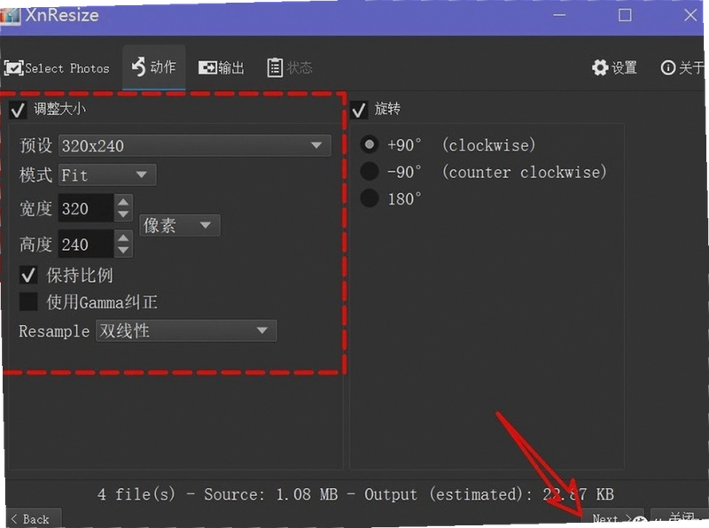Open the 输出 tab
Image resolution: width=709 pixels, height=528 pixels.
[x=221, y=68]
